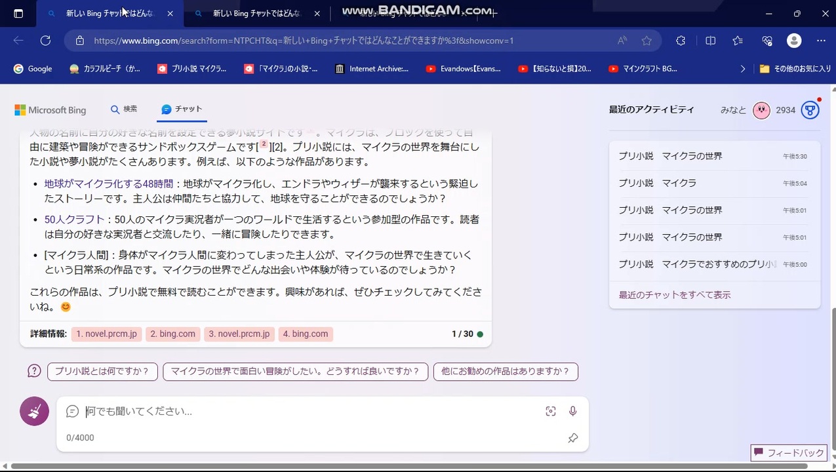This screenshot has width=836, height=472.
Task: Pin this chat with the pin icon
Action: click(x=573, y=438)
